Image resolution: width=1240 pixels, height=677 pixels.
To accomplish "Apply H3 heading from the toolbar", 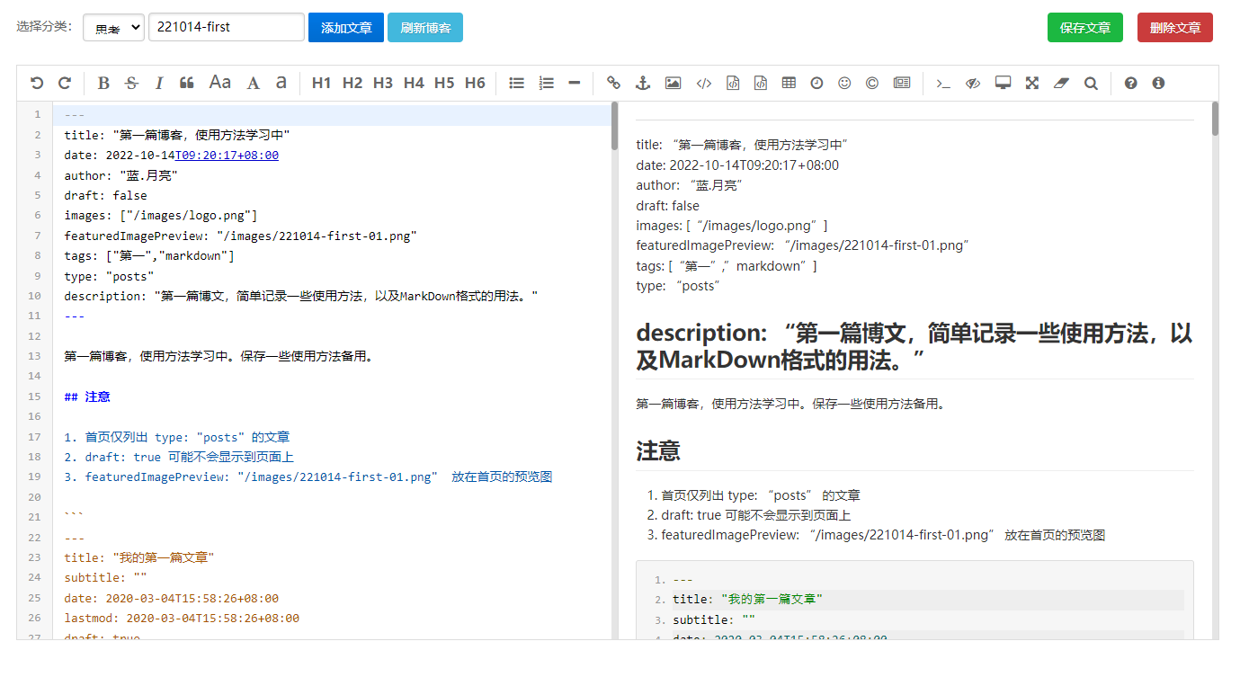I will [x=383, y=83].
